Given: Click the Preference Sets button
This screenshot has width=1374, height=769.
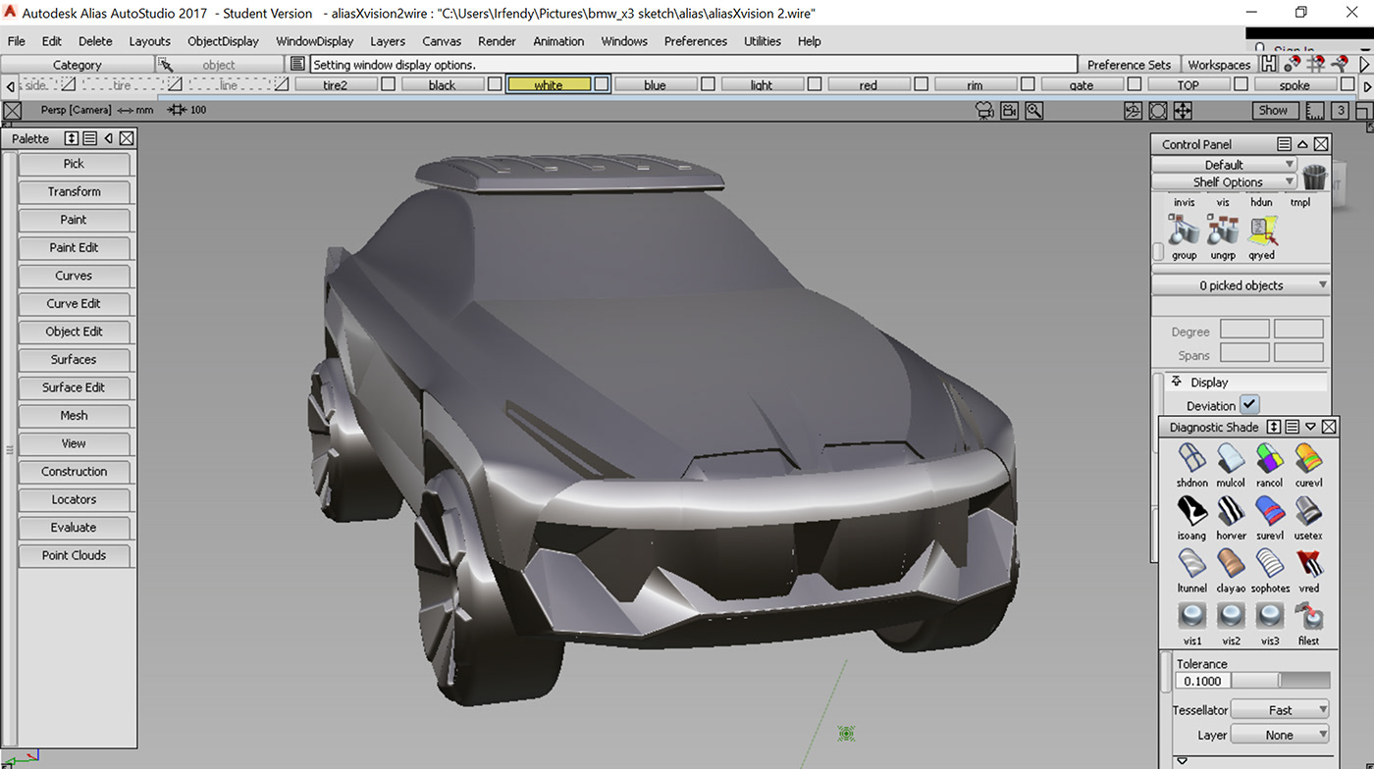Looking at the screenshot, I should [1129, 65].
